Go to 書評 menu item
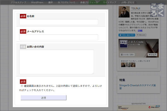The image size is (167, 111). pyautogui.click(x=50, y=2)
